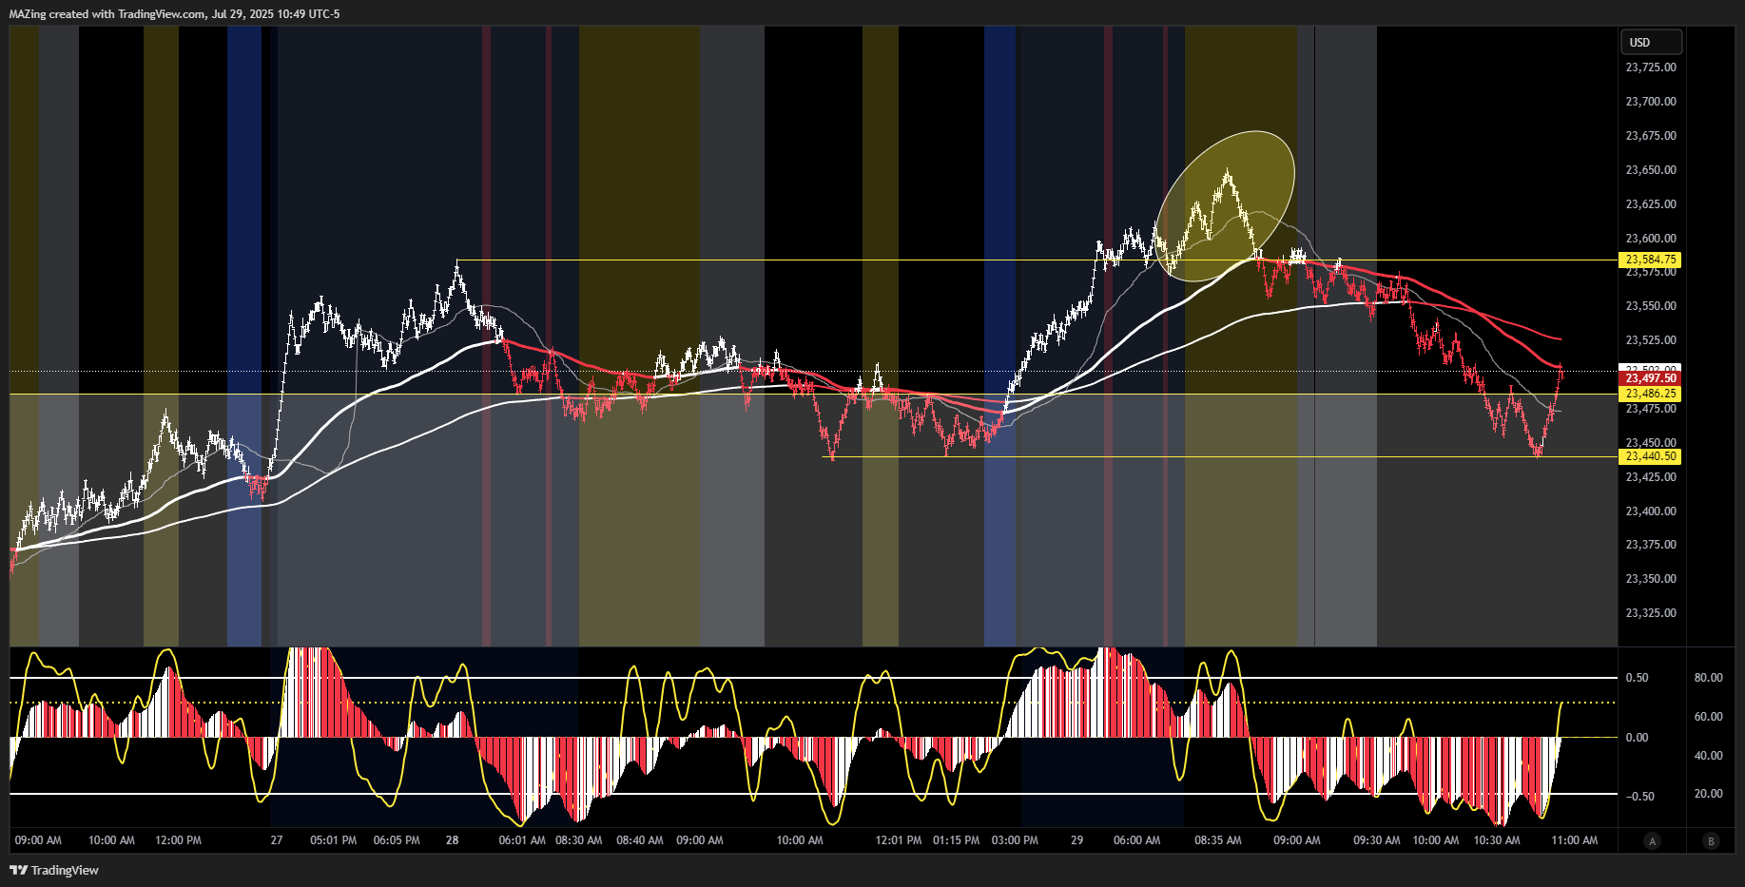Click the 60.00 indicator scale value

click(x=1709, y=717)
